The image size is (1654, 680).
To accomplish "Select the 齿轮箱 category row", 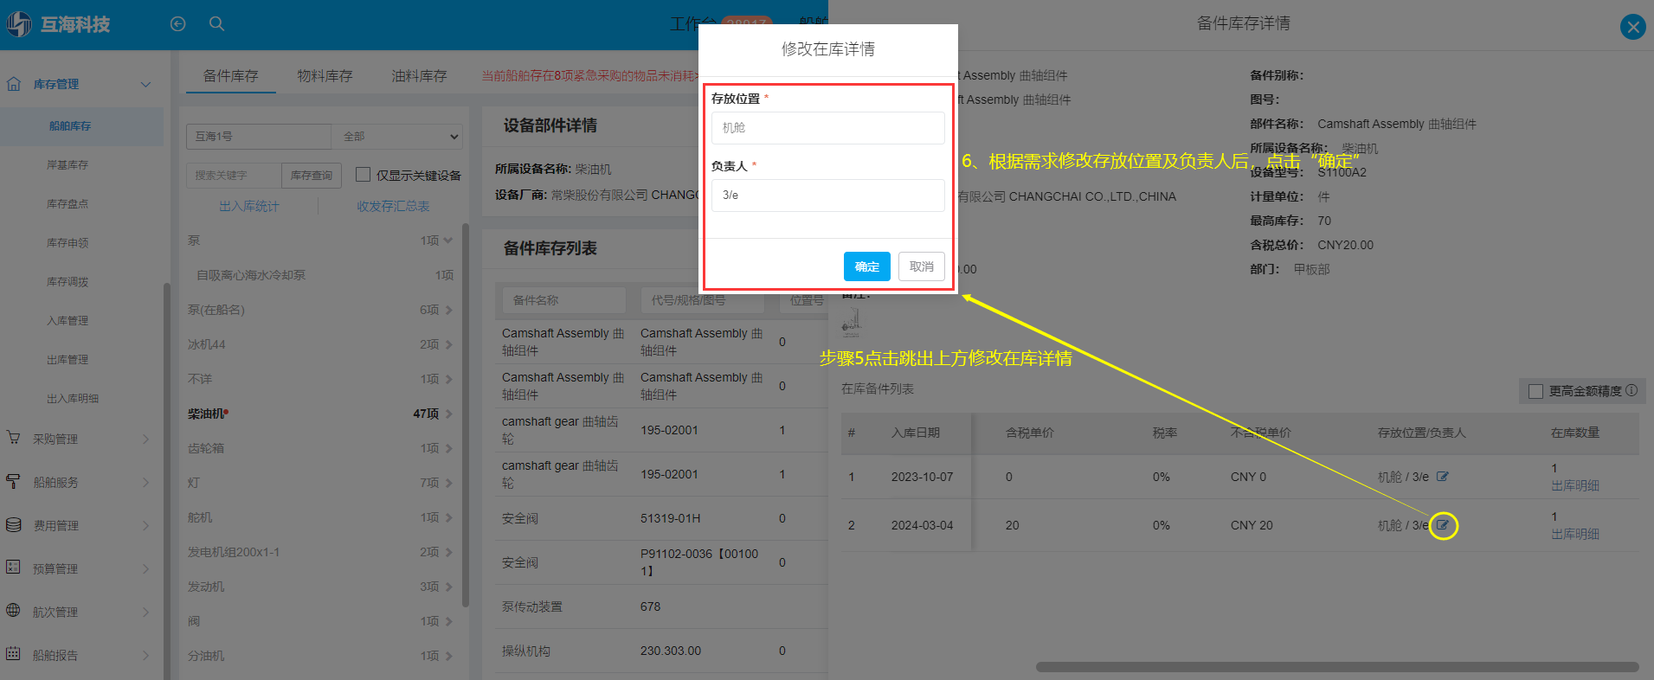I will pyautogui.click(x=320, y=448).
